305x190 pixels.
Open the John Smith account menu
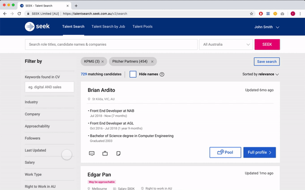[x=267, y=27]
